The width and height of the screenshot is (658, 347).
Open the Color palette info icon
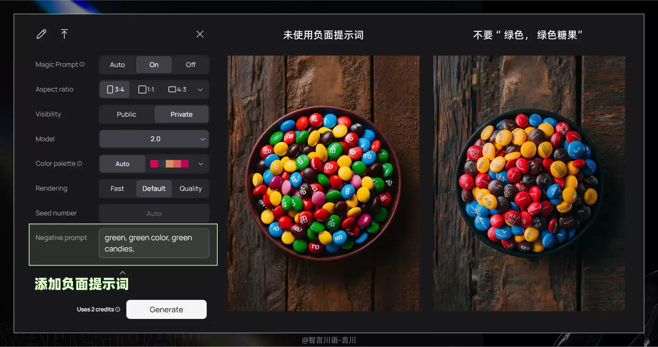pyautogui.click(x=80, y=164)
